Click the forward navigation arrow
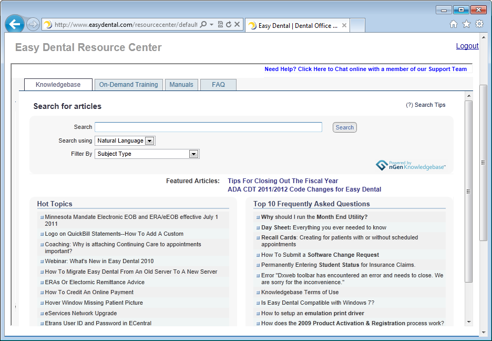The width and height of the screenshot is (492, 341). [33, 24]
